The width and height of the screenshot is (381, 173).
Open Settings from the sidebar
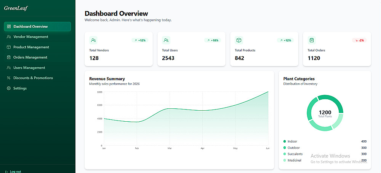tap(37, 88)
